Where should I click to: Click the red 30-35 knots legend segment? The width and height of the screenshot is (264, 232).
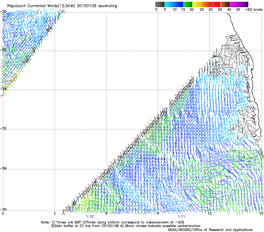tap(215, 4)
